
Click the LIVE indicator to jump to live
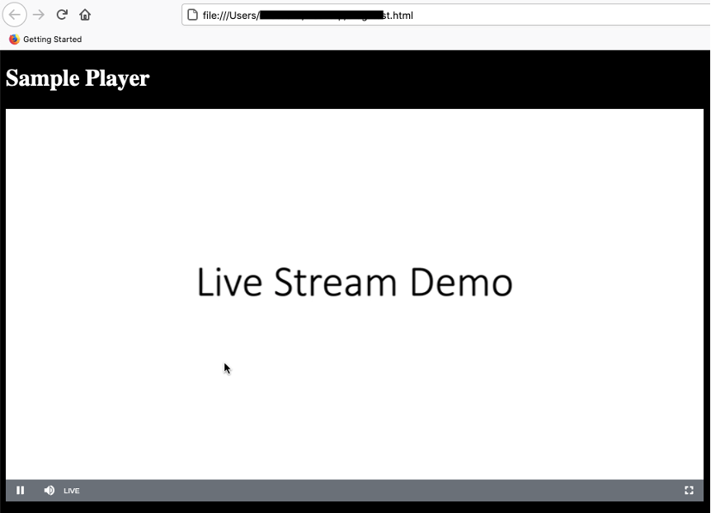(x=71, y=490)
